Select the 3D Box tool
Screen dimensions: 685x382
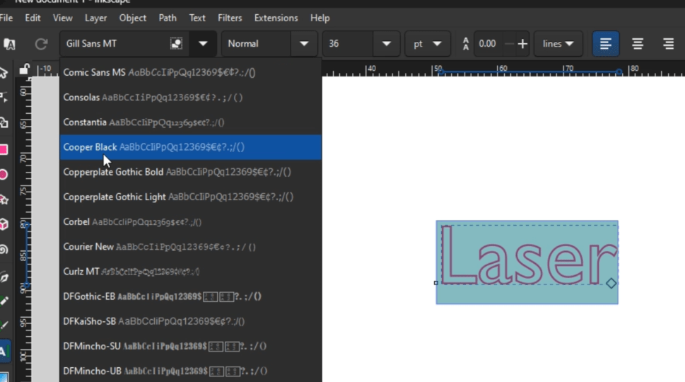(x=4, y=224)
